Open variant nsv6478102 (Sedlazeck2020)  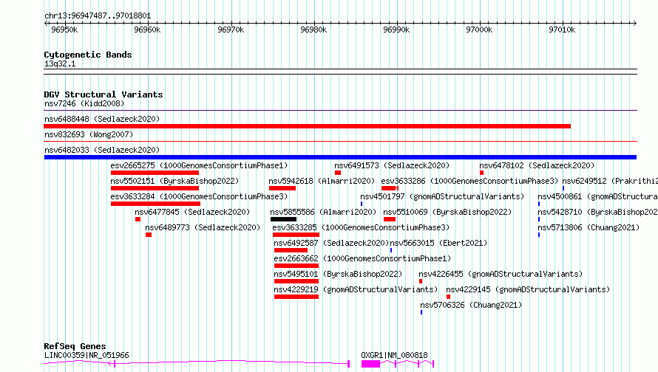pos(537,165)
